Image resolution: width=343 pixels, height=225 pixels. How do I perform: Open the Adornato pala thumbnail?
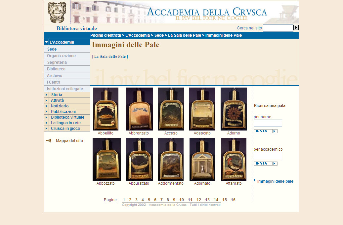tap(202, 159)
